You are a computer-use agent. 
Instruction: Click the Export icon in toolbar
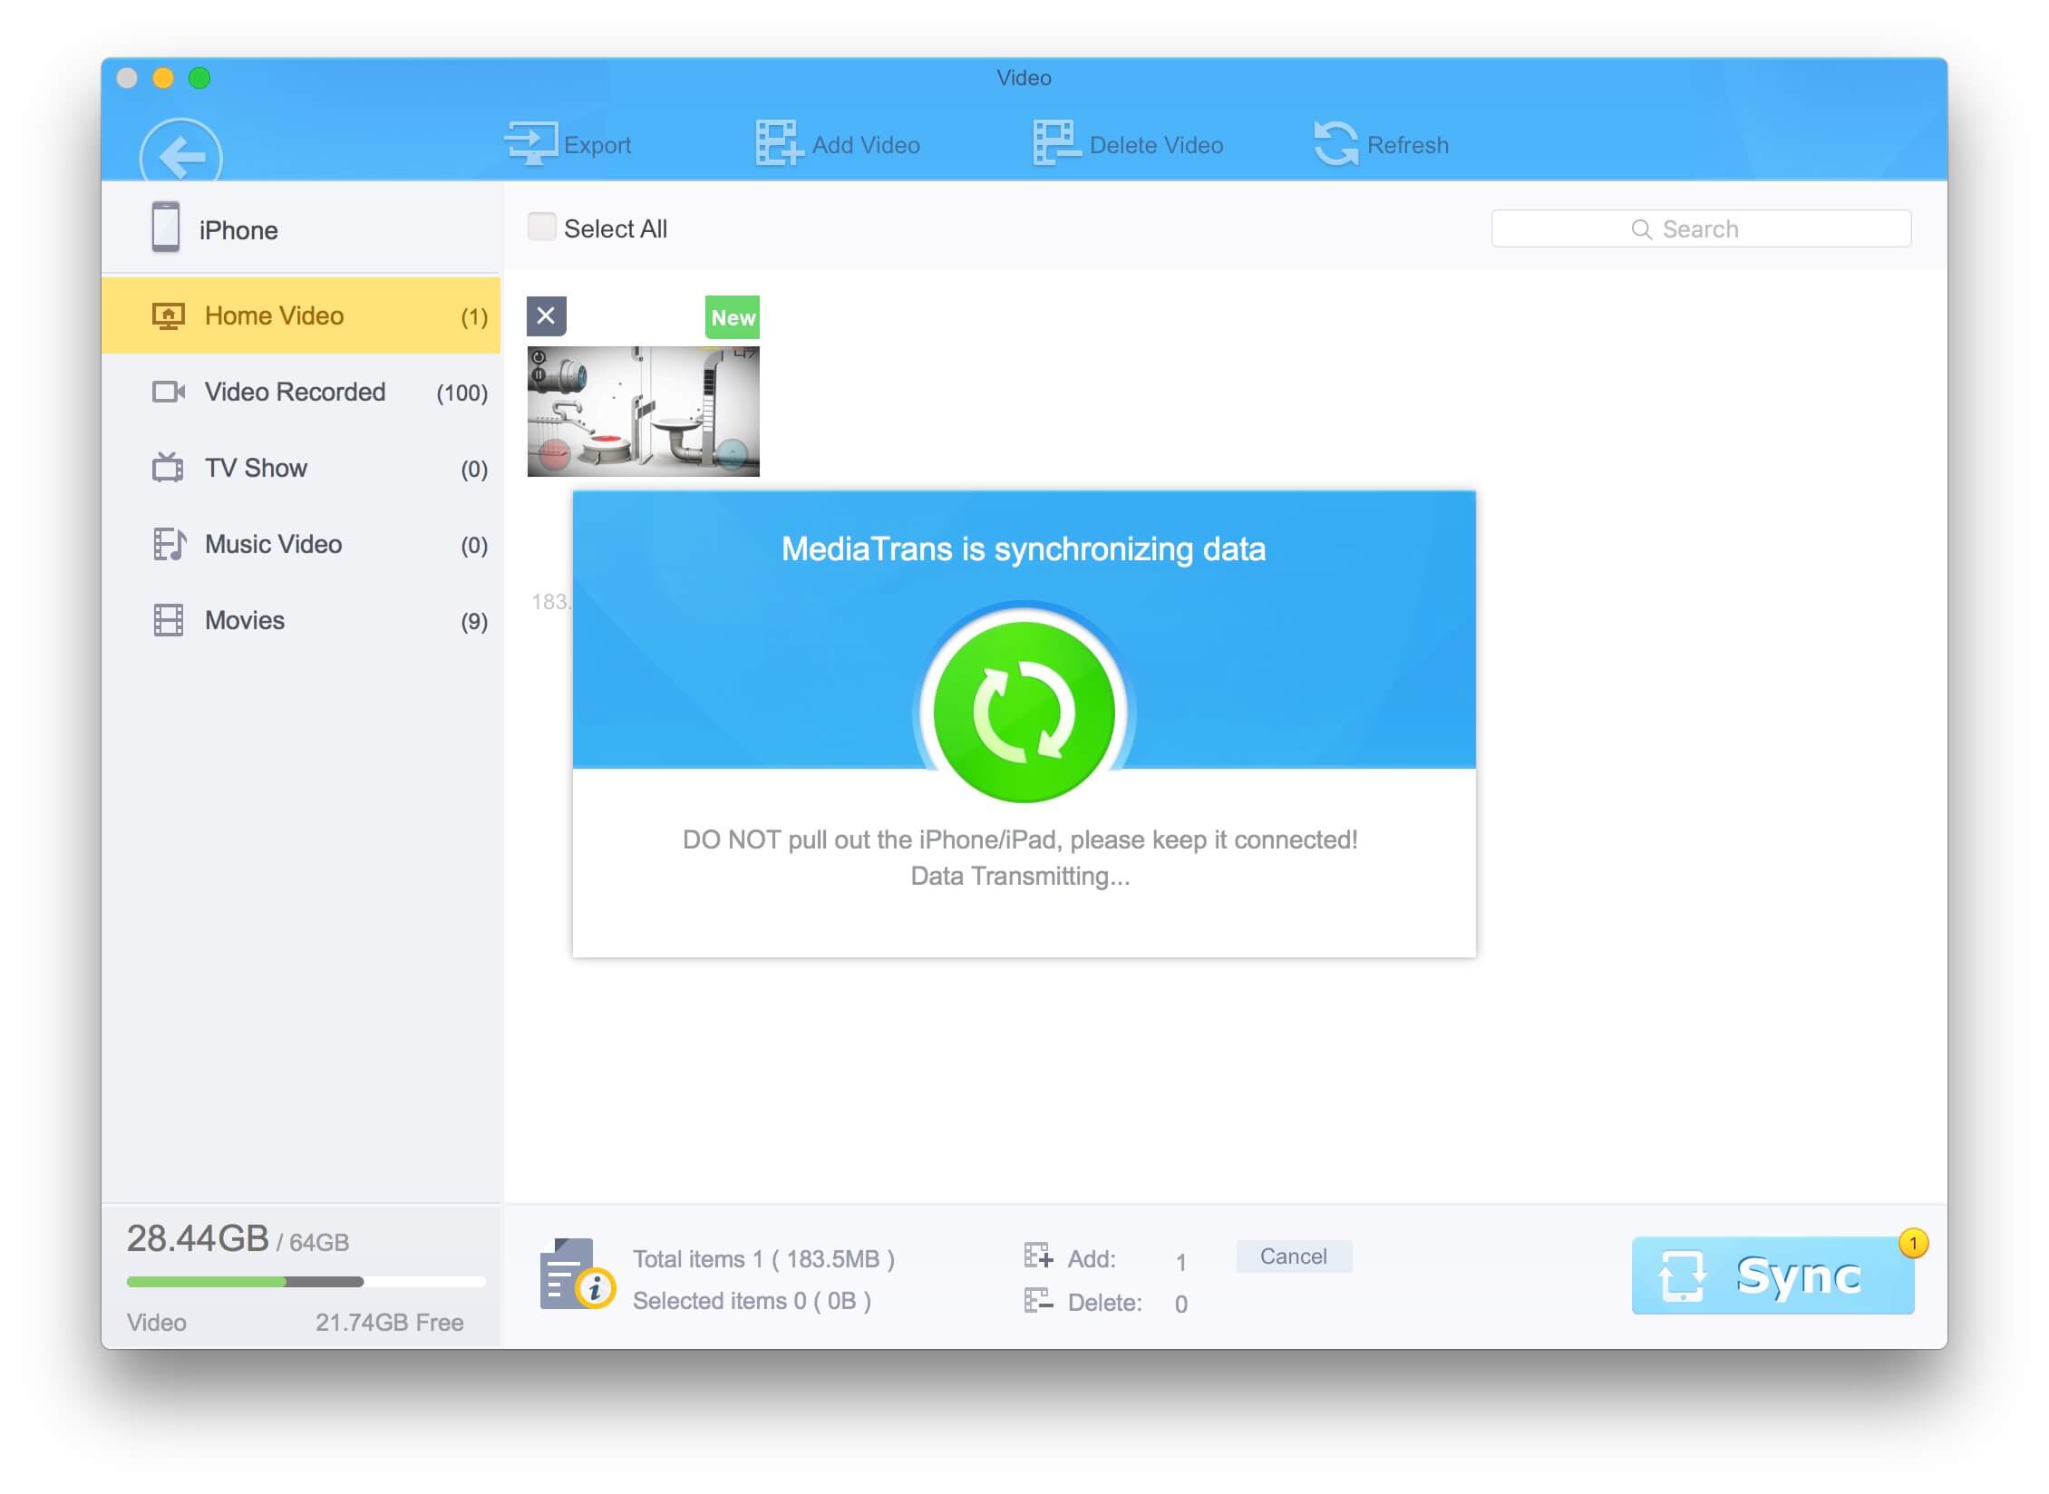531,143
